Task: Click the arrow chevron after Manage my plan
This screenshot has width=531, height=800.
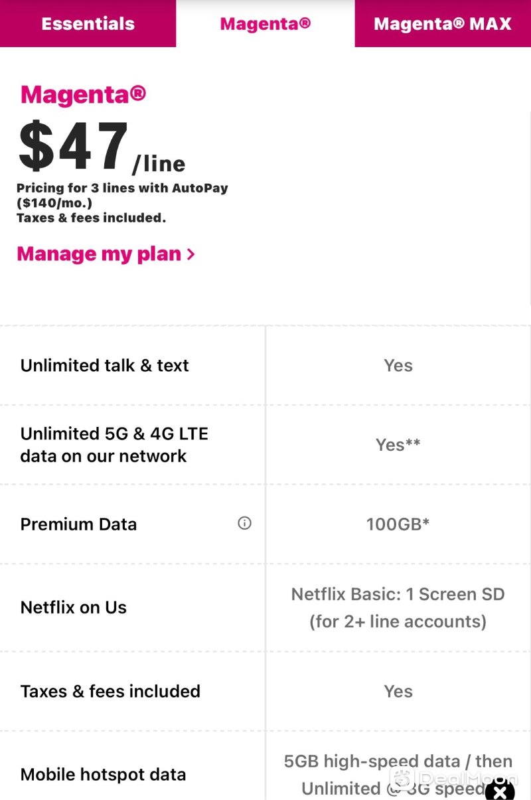Action: click(191, 254)
